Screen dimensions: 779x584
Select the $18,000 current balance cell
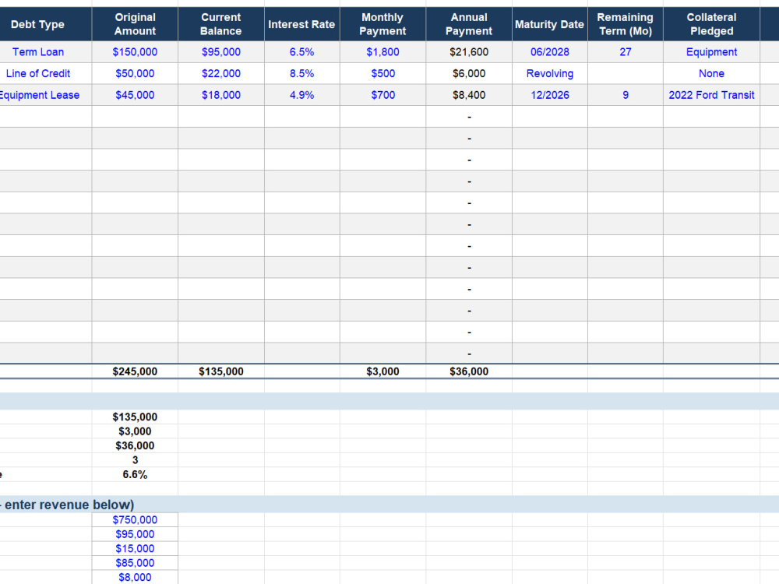pyautogui.click(x=221, y=95)
